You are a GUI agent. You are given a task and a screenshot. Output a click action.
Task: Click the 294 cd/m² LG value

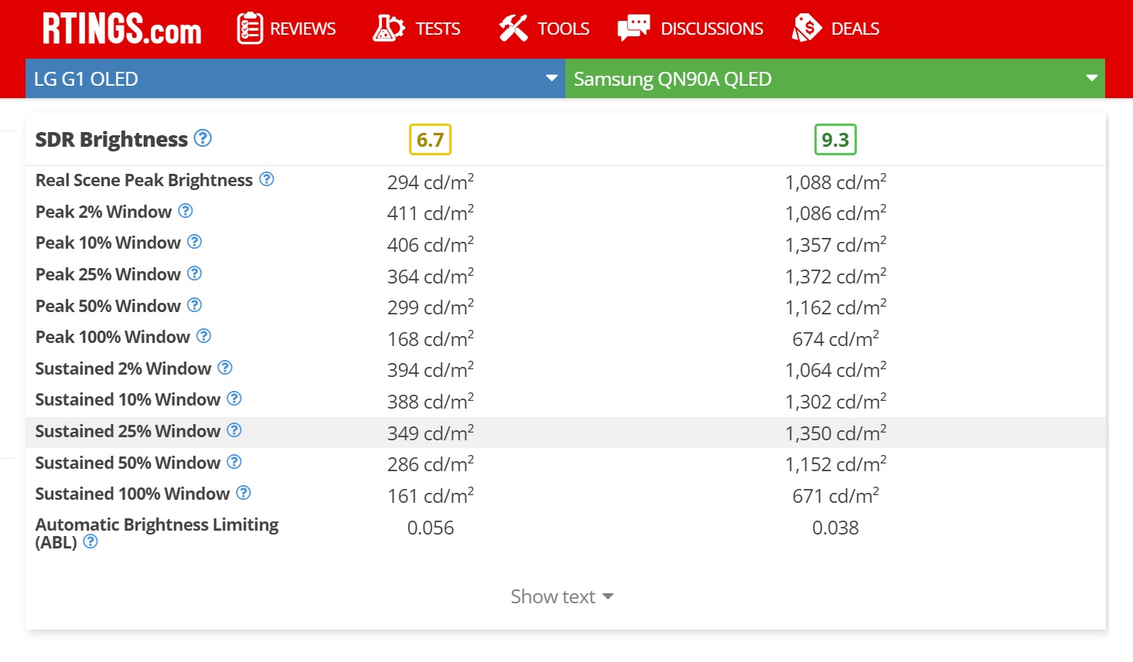[x=430, y=182]
